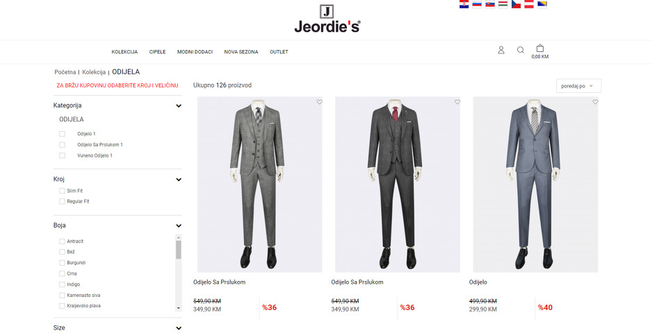Image resolution: width=652 pixels, height=333 pixels.
Task: Switch to the Croatian flag site
Action: pos(464,4)
